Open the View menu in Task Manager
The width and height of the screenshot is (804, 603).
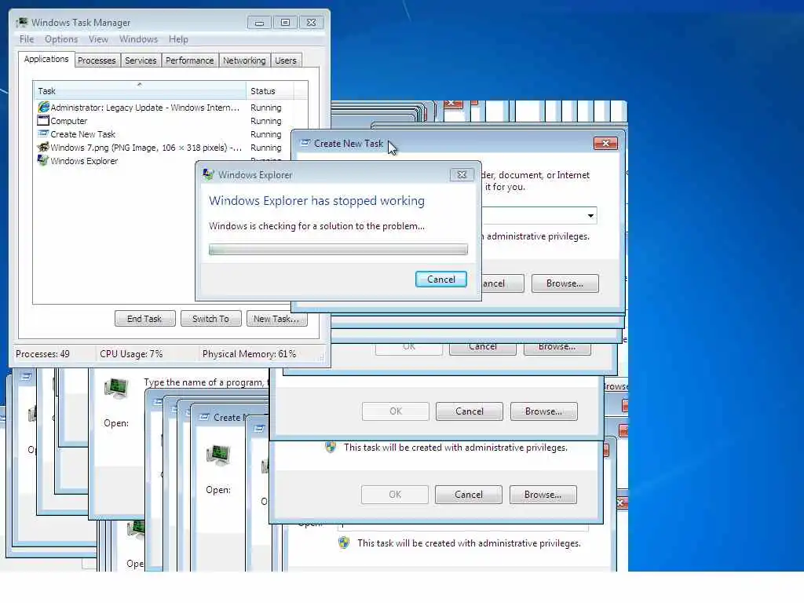(98, 39)
